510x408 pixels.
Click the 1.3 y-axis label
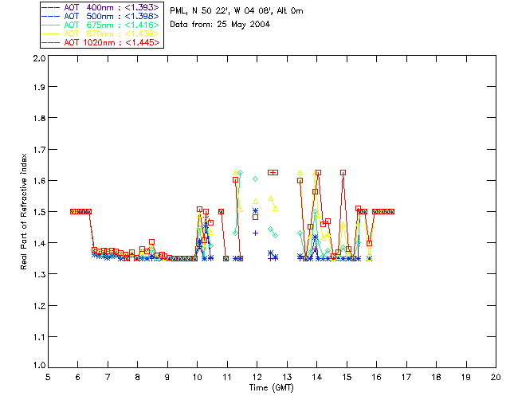pos(39,274)
